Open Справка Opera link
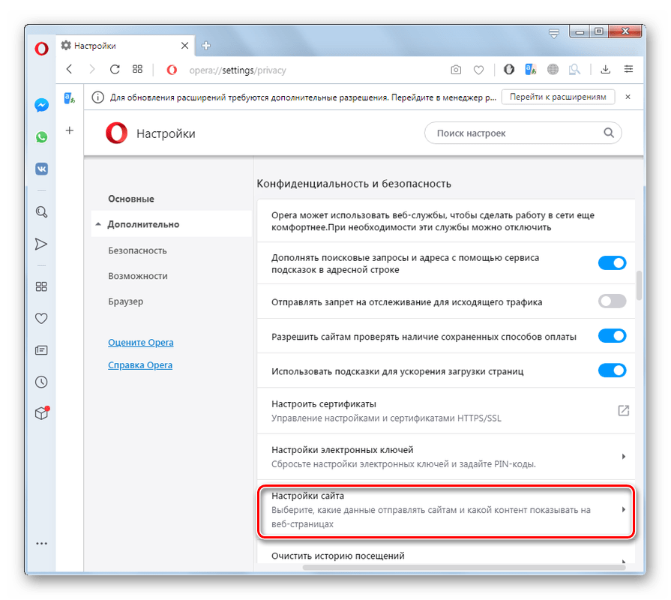The width and height of the screenshot is (671, 600). pos(140,365)
